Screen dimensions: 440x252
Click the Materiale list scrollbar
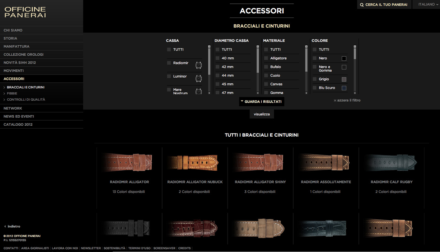pos(306,70)
